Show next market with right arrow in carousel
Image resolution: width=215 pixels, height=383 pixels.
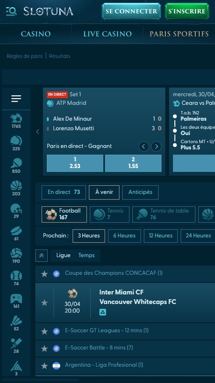point(156,146)
